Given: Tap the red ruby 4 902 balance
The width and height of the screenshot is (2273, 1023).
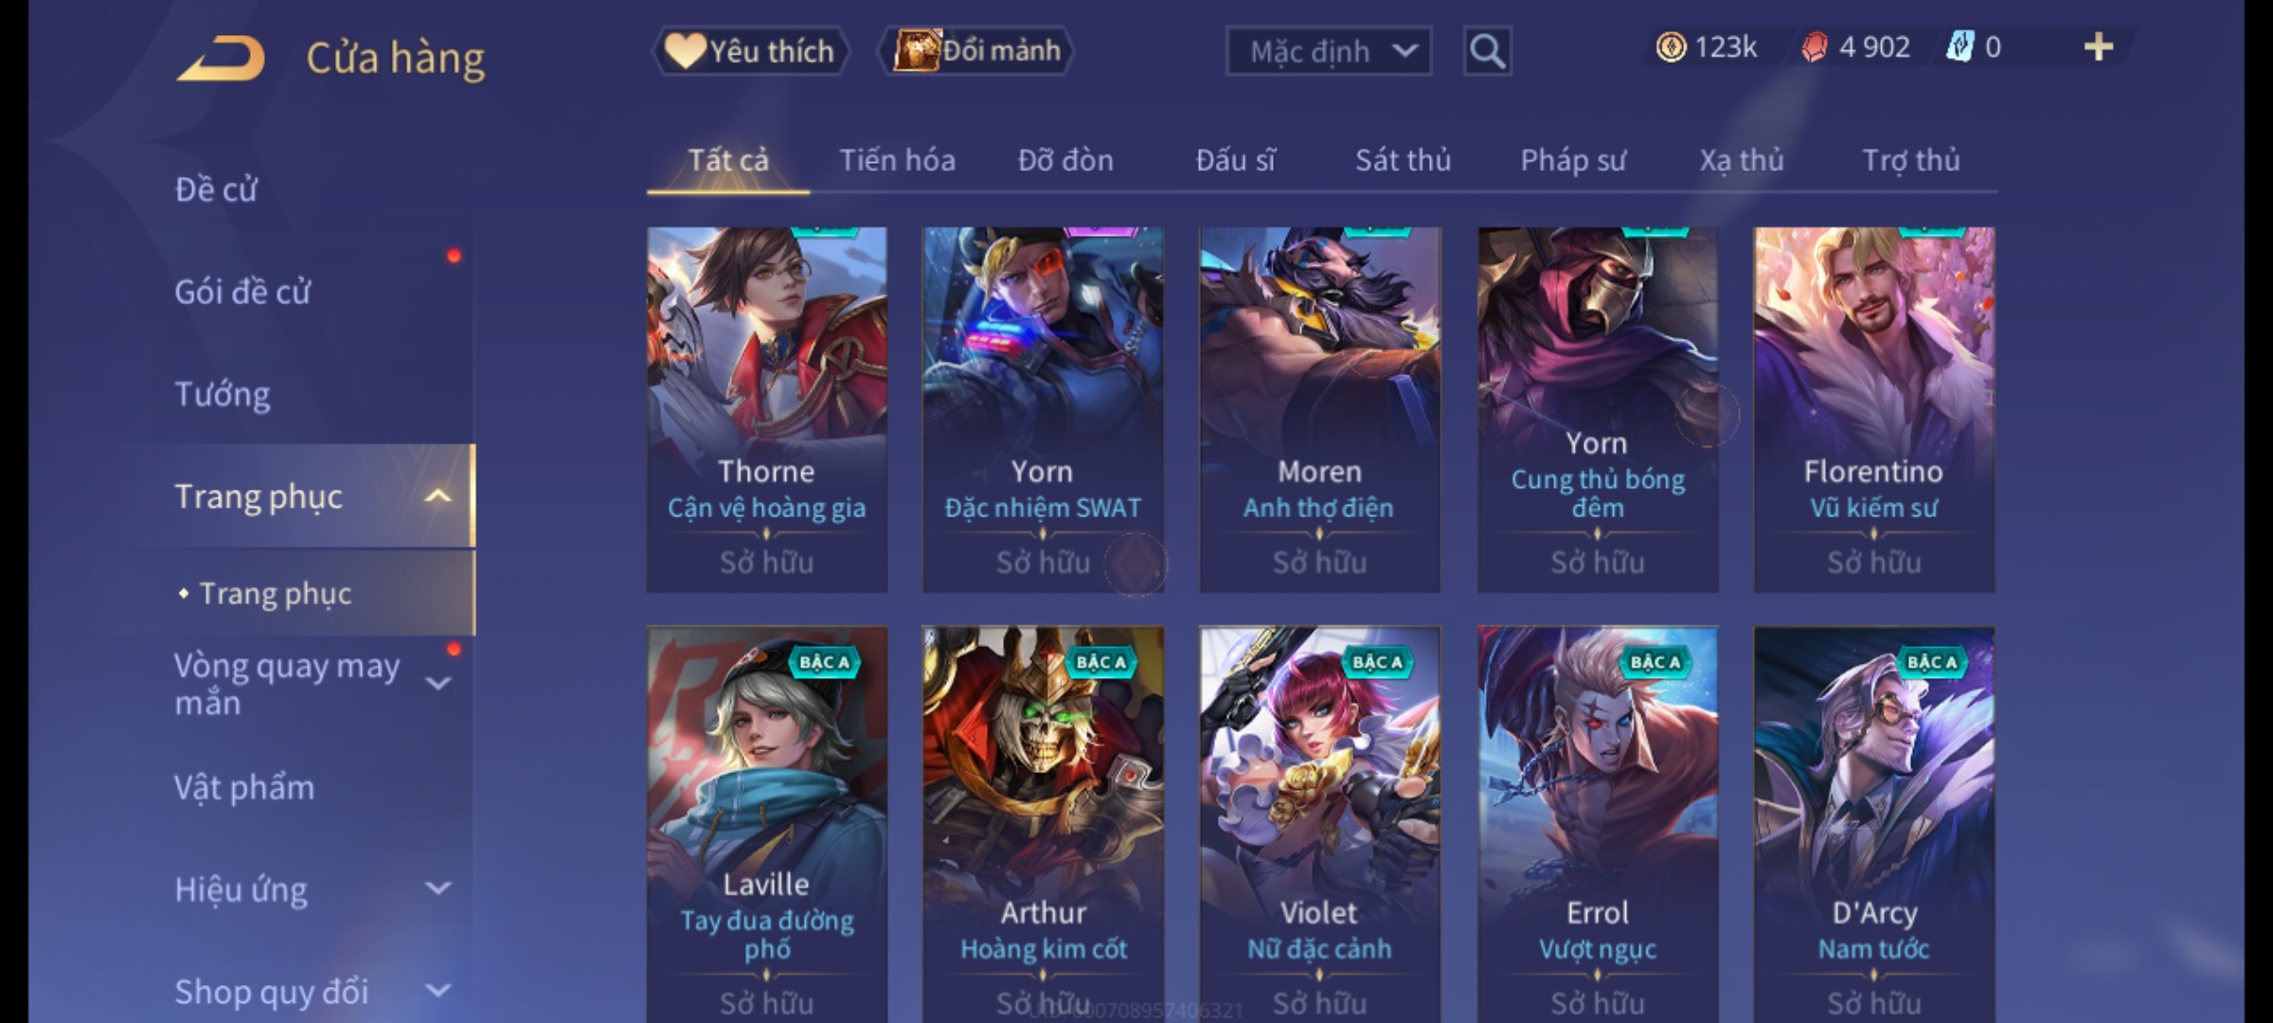Looking at the screenshot, I should click(x=1856, y=47).
